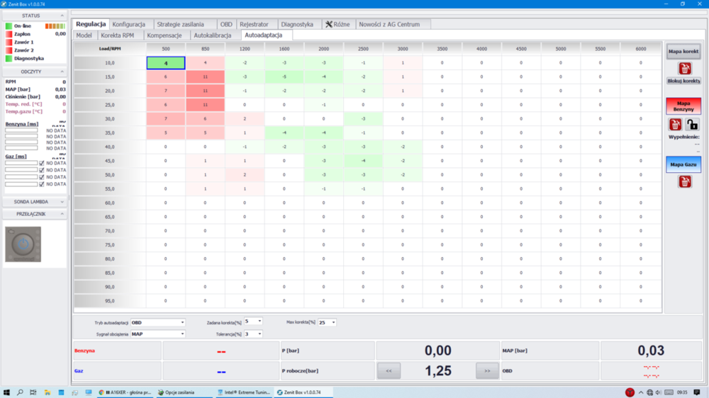Toggle fourth Gaz injector checkbox
Image resolution: width=709 pixels, height=398 pixels.
tap(42, 184)
